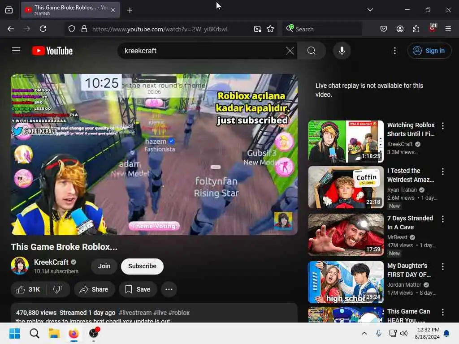Open Windows Start menu
The width and height of the screenshot is (459, 344).
pyautogui.click(x=14, y=333)
